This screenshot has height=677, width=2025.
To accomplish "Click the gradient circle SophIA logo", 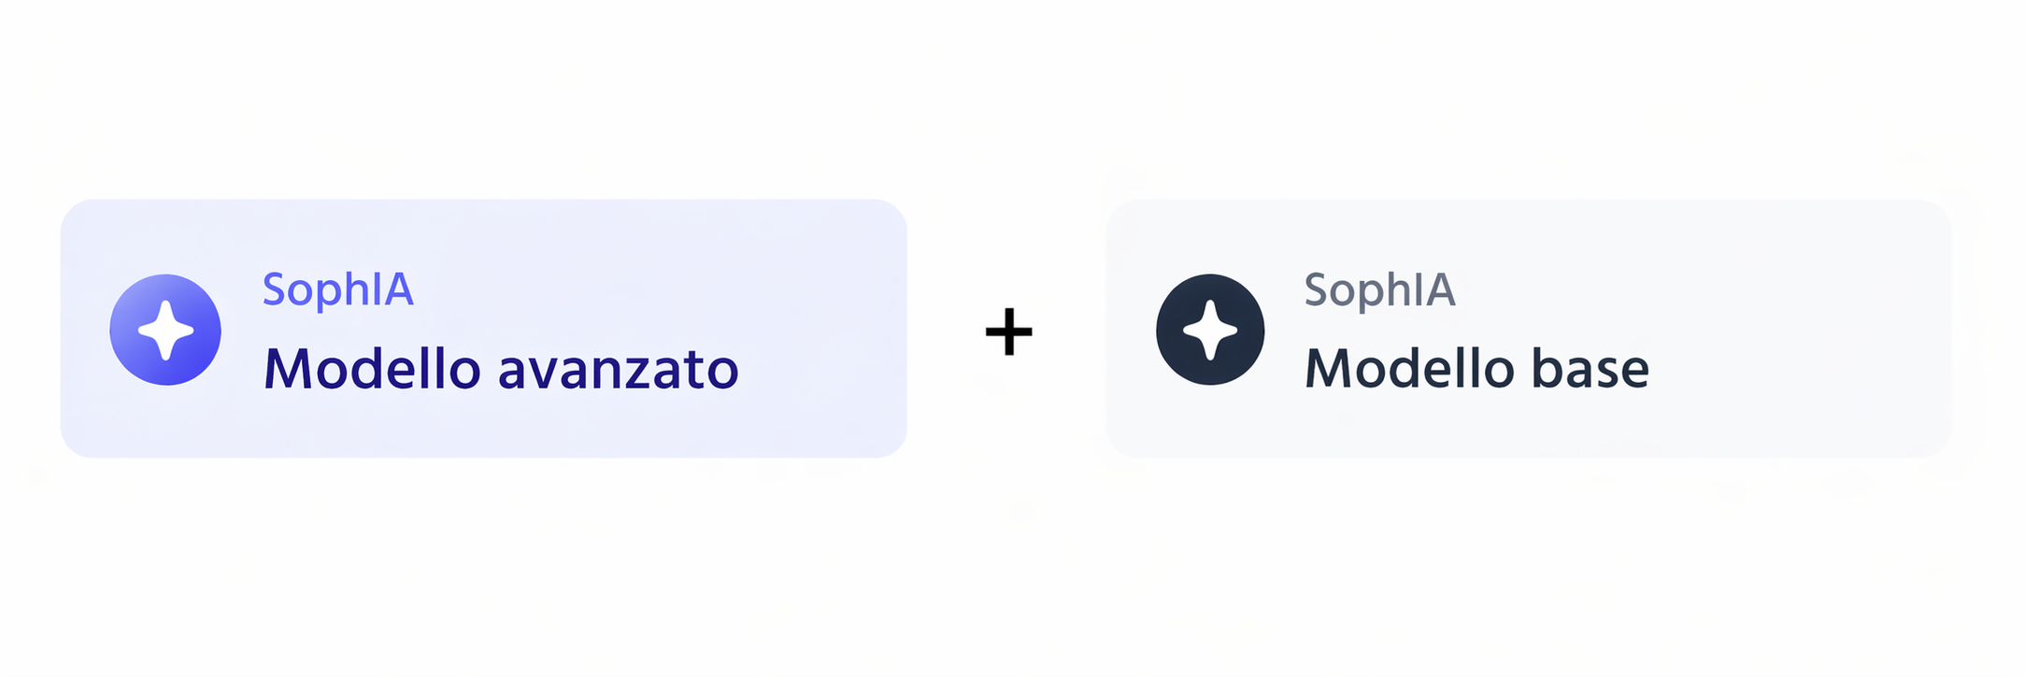I will 165,330.
